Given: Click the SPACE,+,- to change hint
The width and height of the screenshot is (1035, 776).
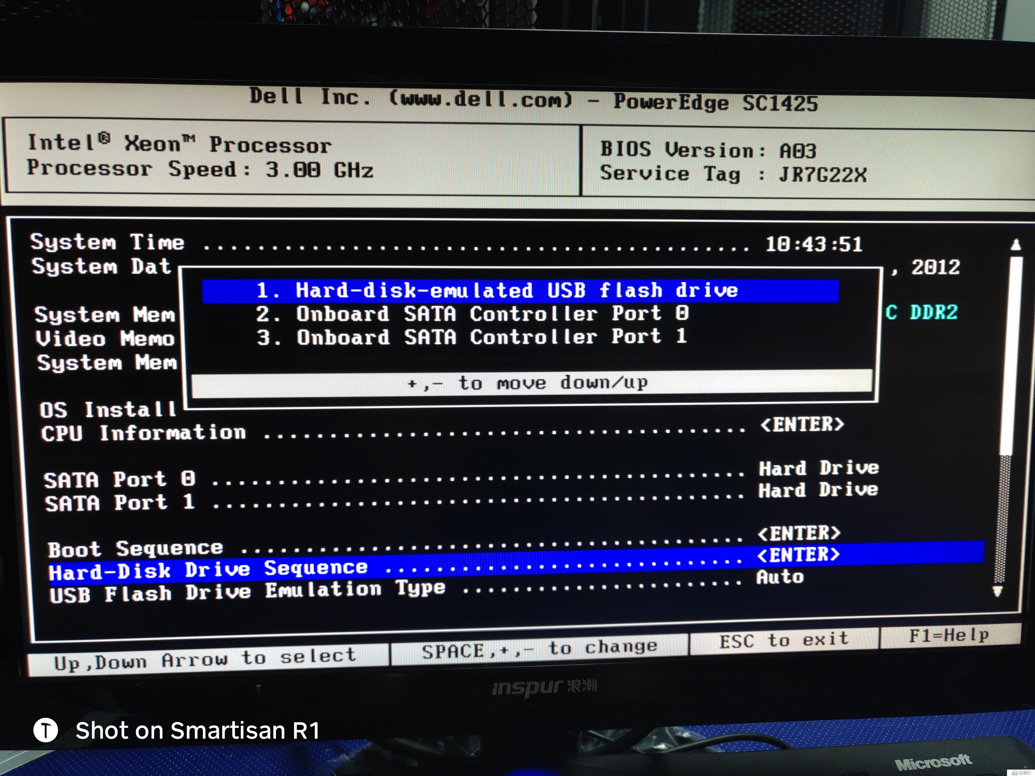Looking at the screenshot, I should [540, 650].
